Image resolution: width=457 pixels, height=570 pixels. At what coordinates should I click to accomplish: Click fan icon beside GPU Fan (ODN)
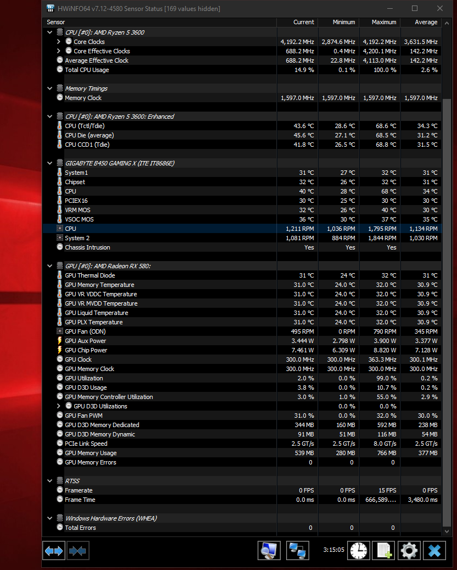tap(60, 331)
